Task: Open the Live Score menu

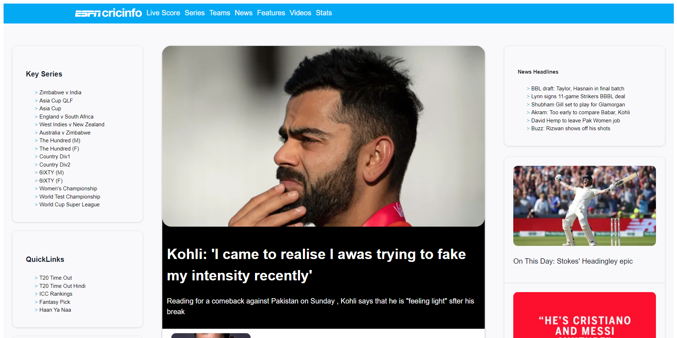Action: [x=163, y=13]
